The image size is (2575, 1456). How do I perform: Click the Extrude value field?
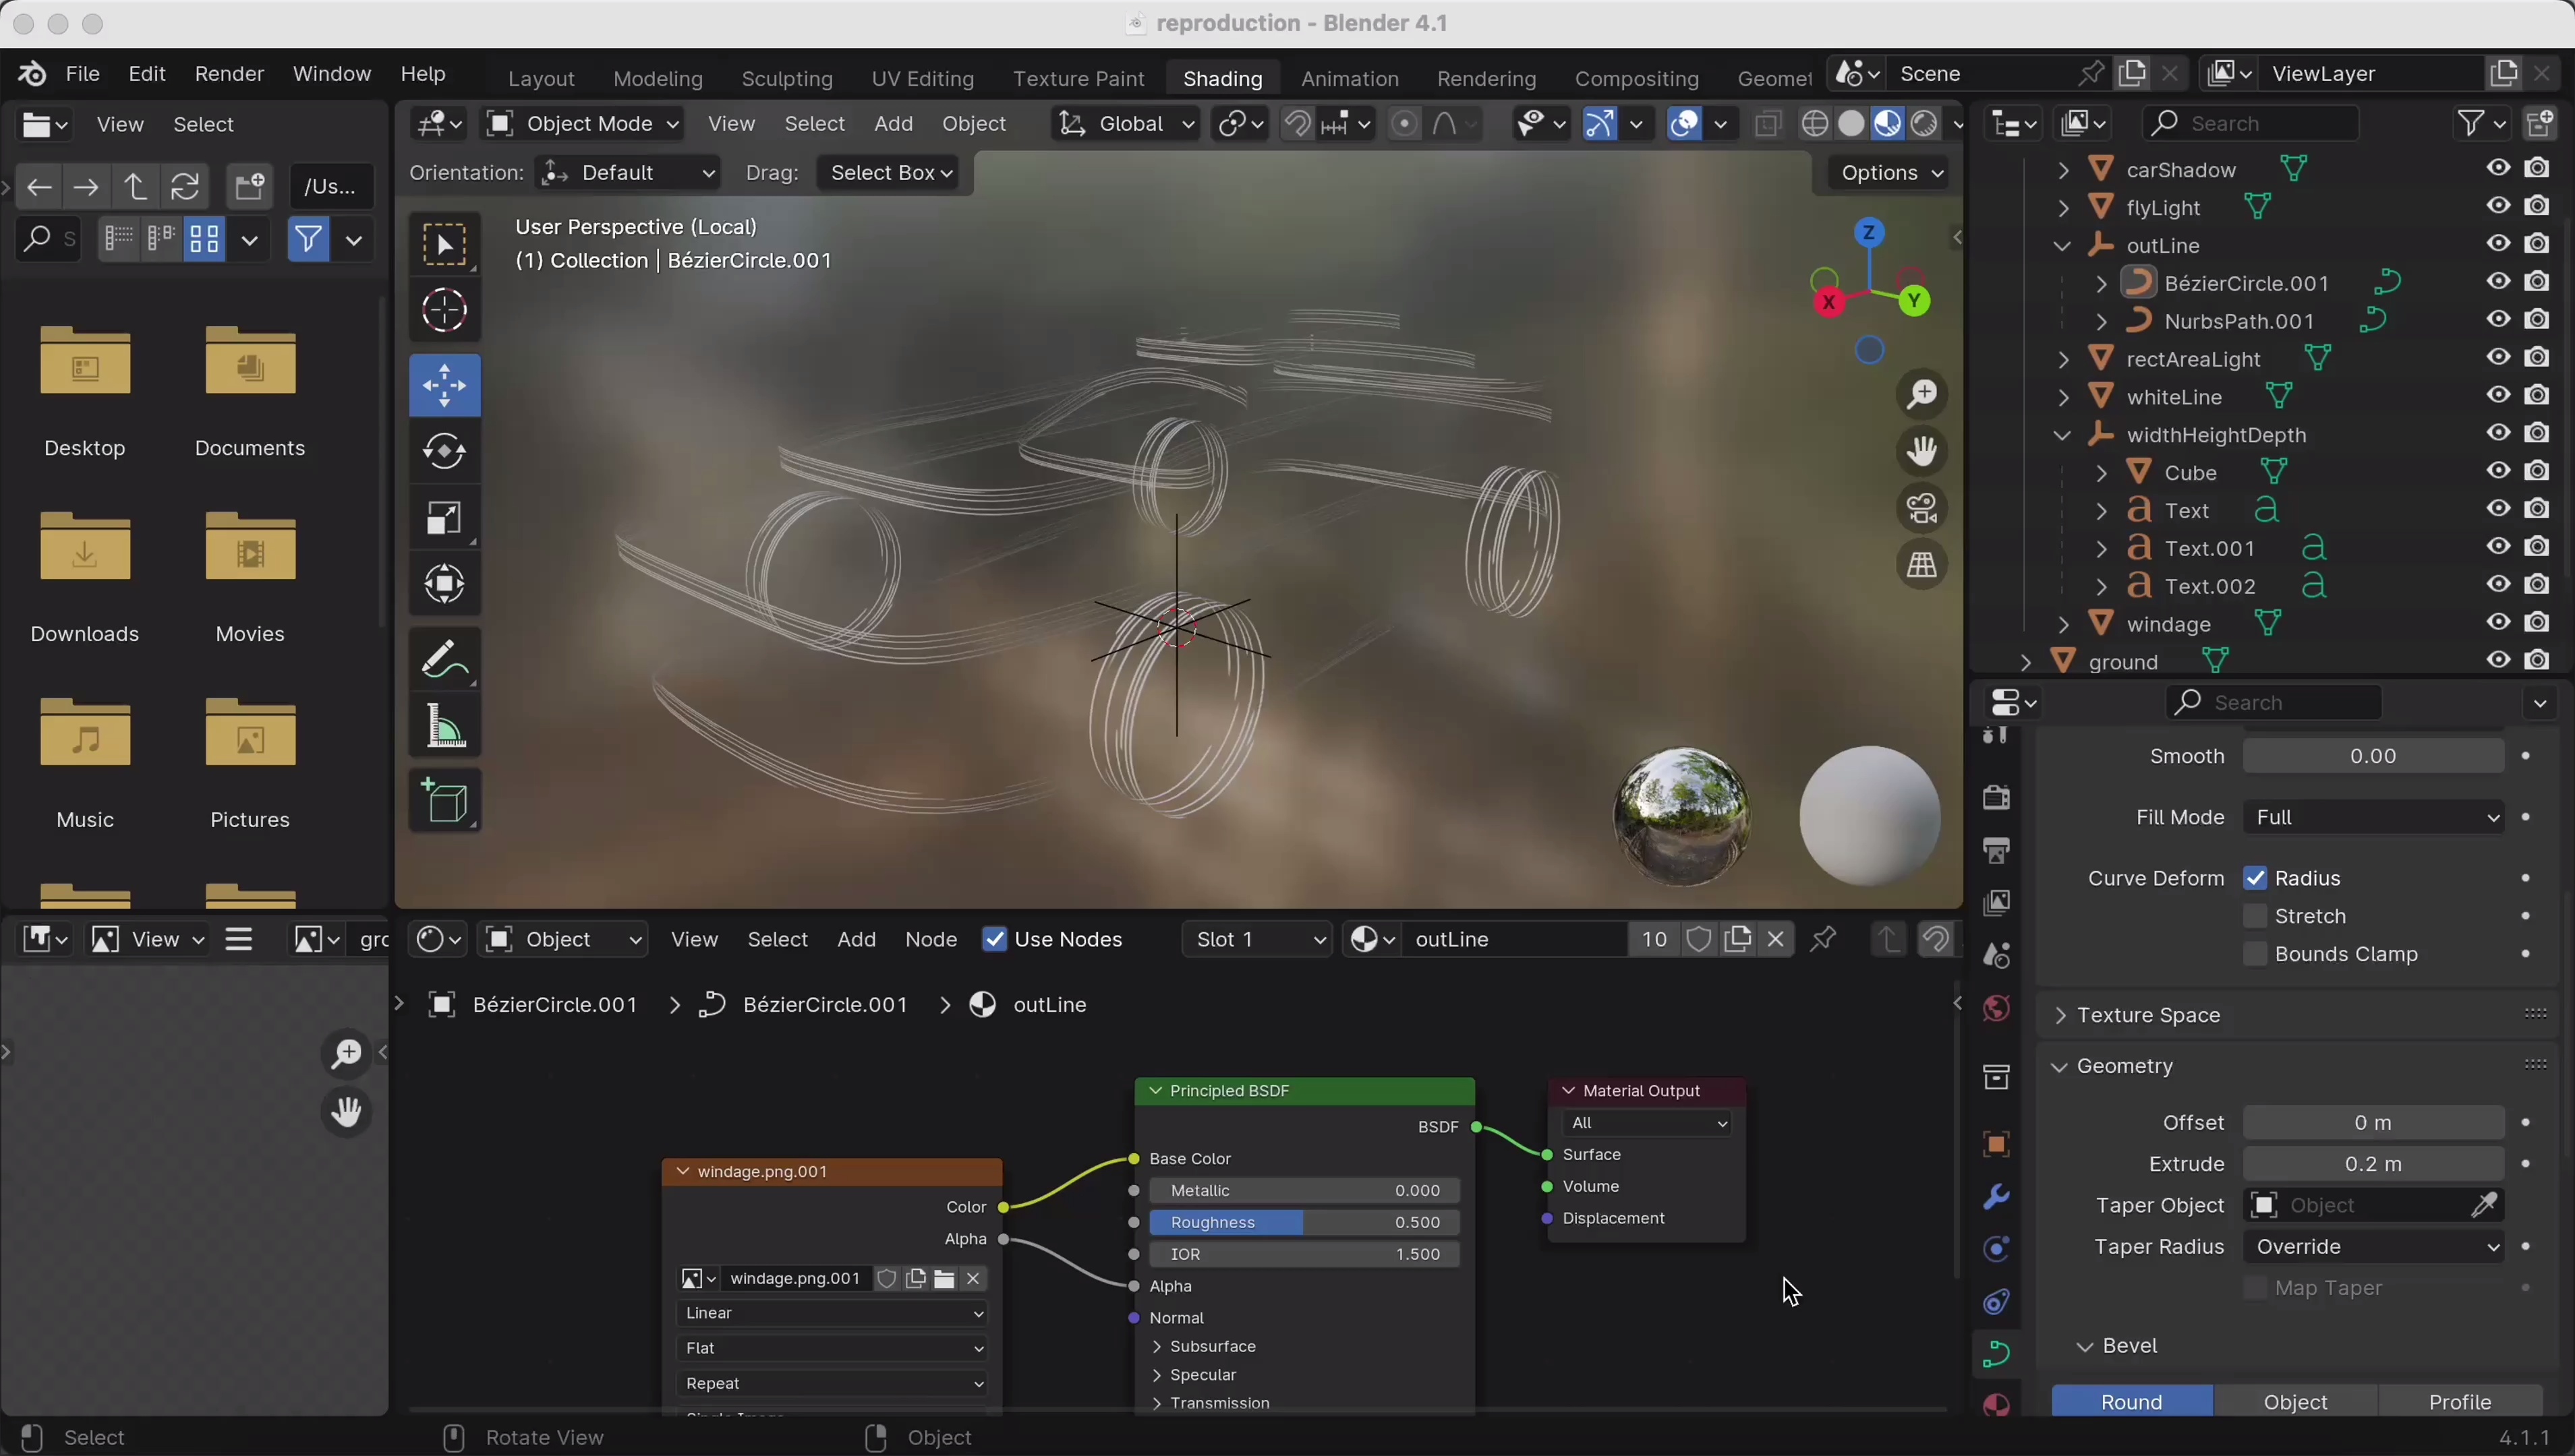tap(2372, 1164)
